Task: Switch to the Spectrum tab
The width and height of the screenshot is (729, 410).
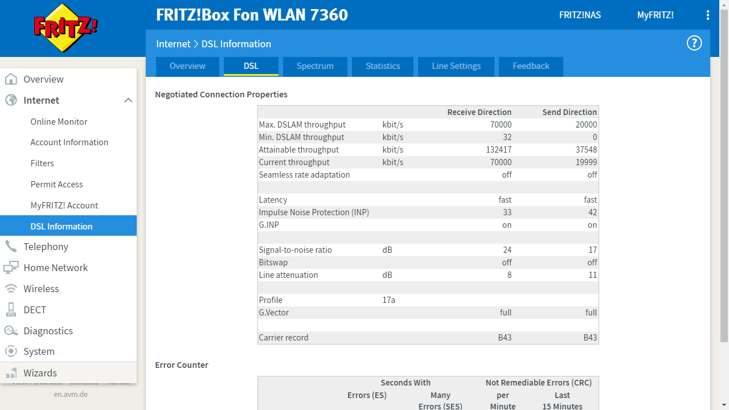Action: click(x=315, y=66)
